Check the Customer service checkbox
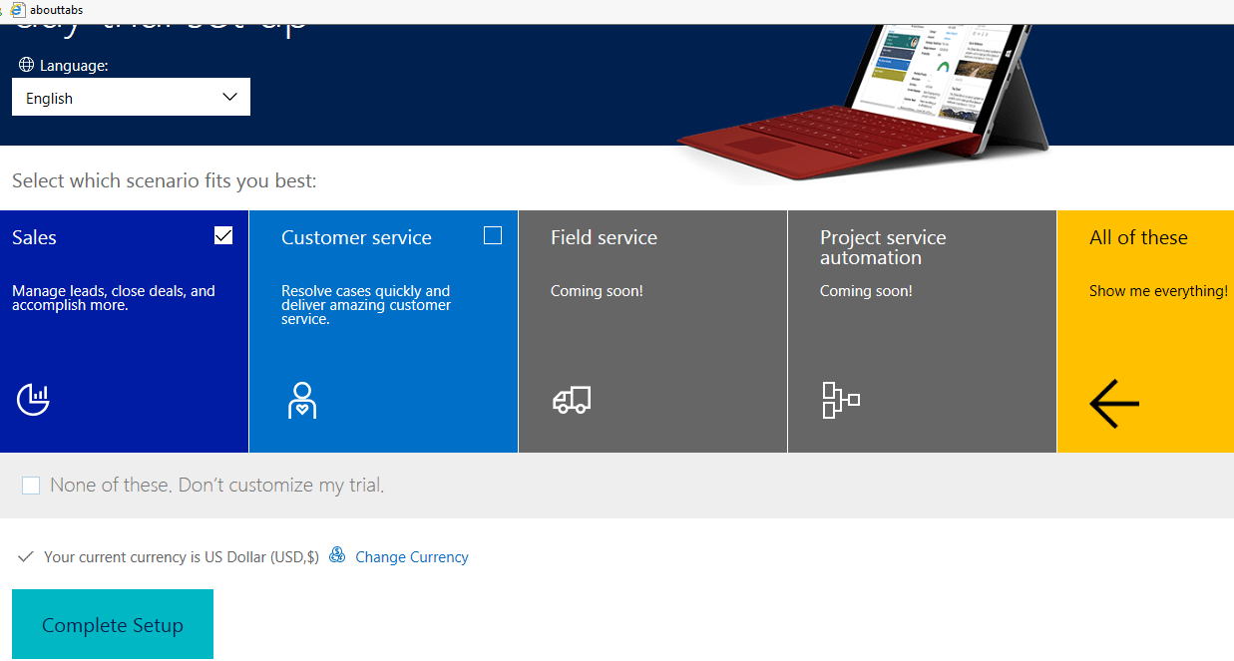The height and width of the screenshot is (661, 1234). pos(493,235)
